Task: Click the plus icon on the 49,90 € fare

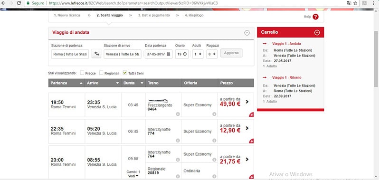Action: pyautogui.click(x=252, y=115)
